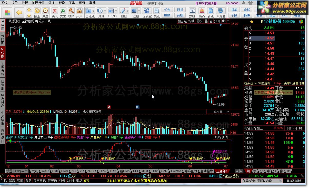Select the 画线 drawing pencil icon
Viewport: 309px width, 188px height.
point(123,11)
